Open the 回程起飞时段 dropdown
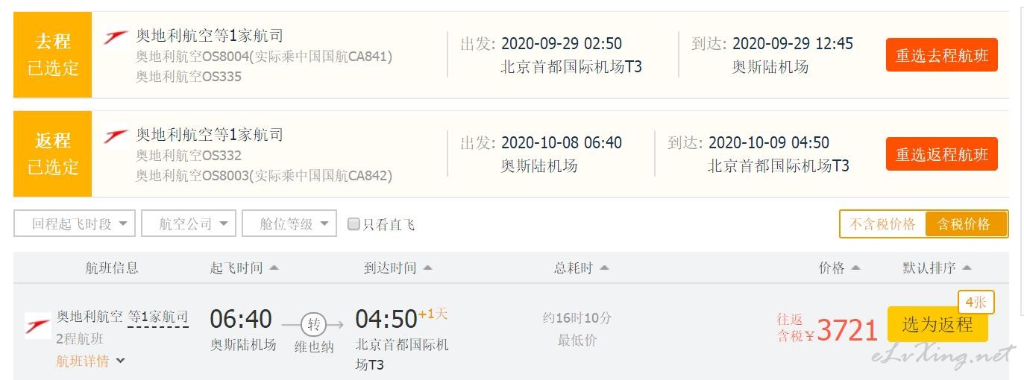 coord(75,224)
